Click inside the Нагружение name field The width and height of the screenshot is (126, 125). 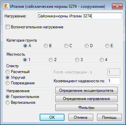pos(80,16)
